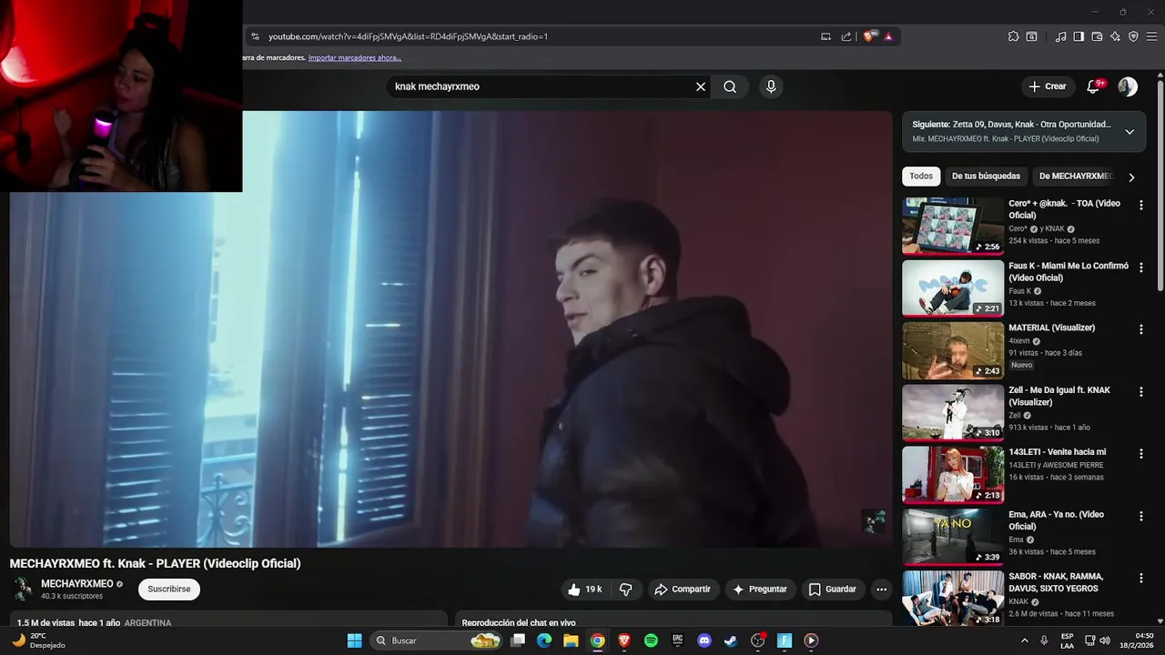Open Brave VPN shield icon
Screen dimensions: 1165x655
1133,36
